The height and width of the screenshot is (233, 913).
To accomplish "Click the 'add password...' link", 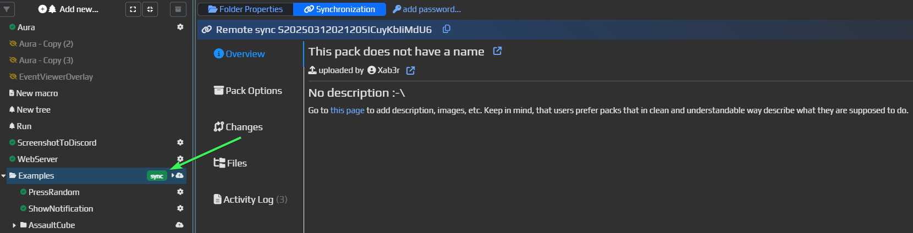I will tap(427, 9).
